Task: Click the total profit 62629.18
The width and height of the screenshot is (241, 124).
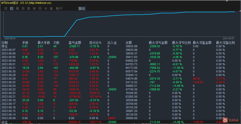Action: pyautogui.click(x=75, y=122)
